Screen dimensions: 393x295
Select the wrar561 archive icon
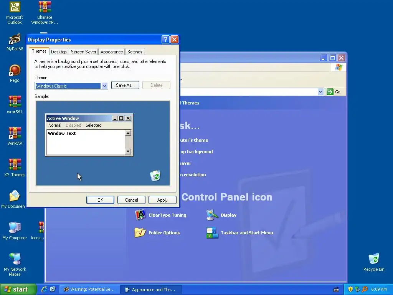pyautogui.click(x=15, y=105)
